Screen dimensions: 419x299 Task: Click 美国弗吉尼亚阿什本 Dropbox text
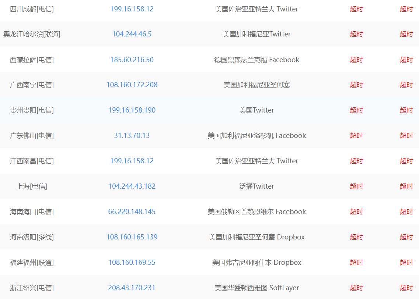pos(256,263)
